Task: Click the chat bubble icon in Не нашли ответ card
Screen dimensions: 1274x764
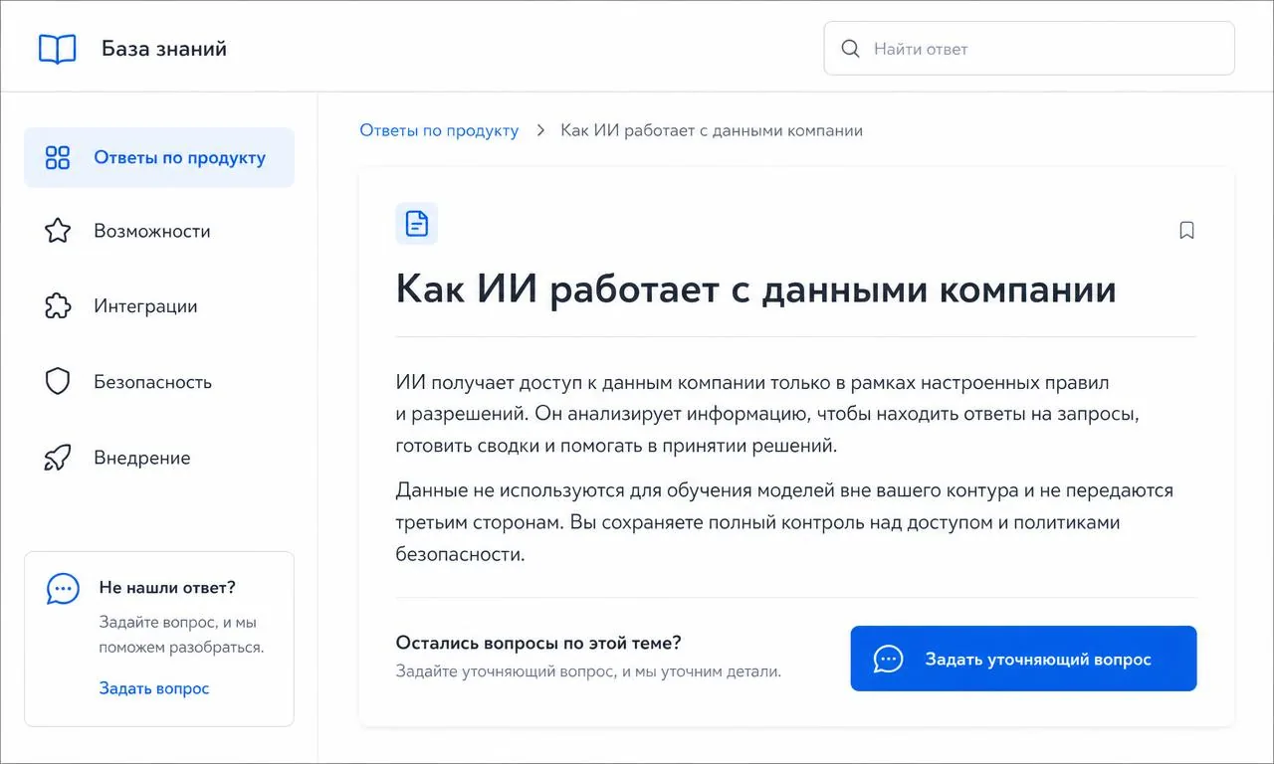Action: (x=63, y=589)
